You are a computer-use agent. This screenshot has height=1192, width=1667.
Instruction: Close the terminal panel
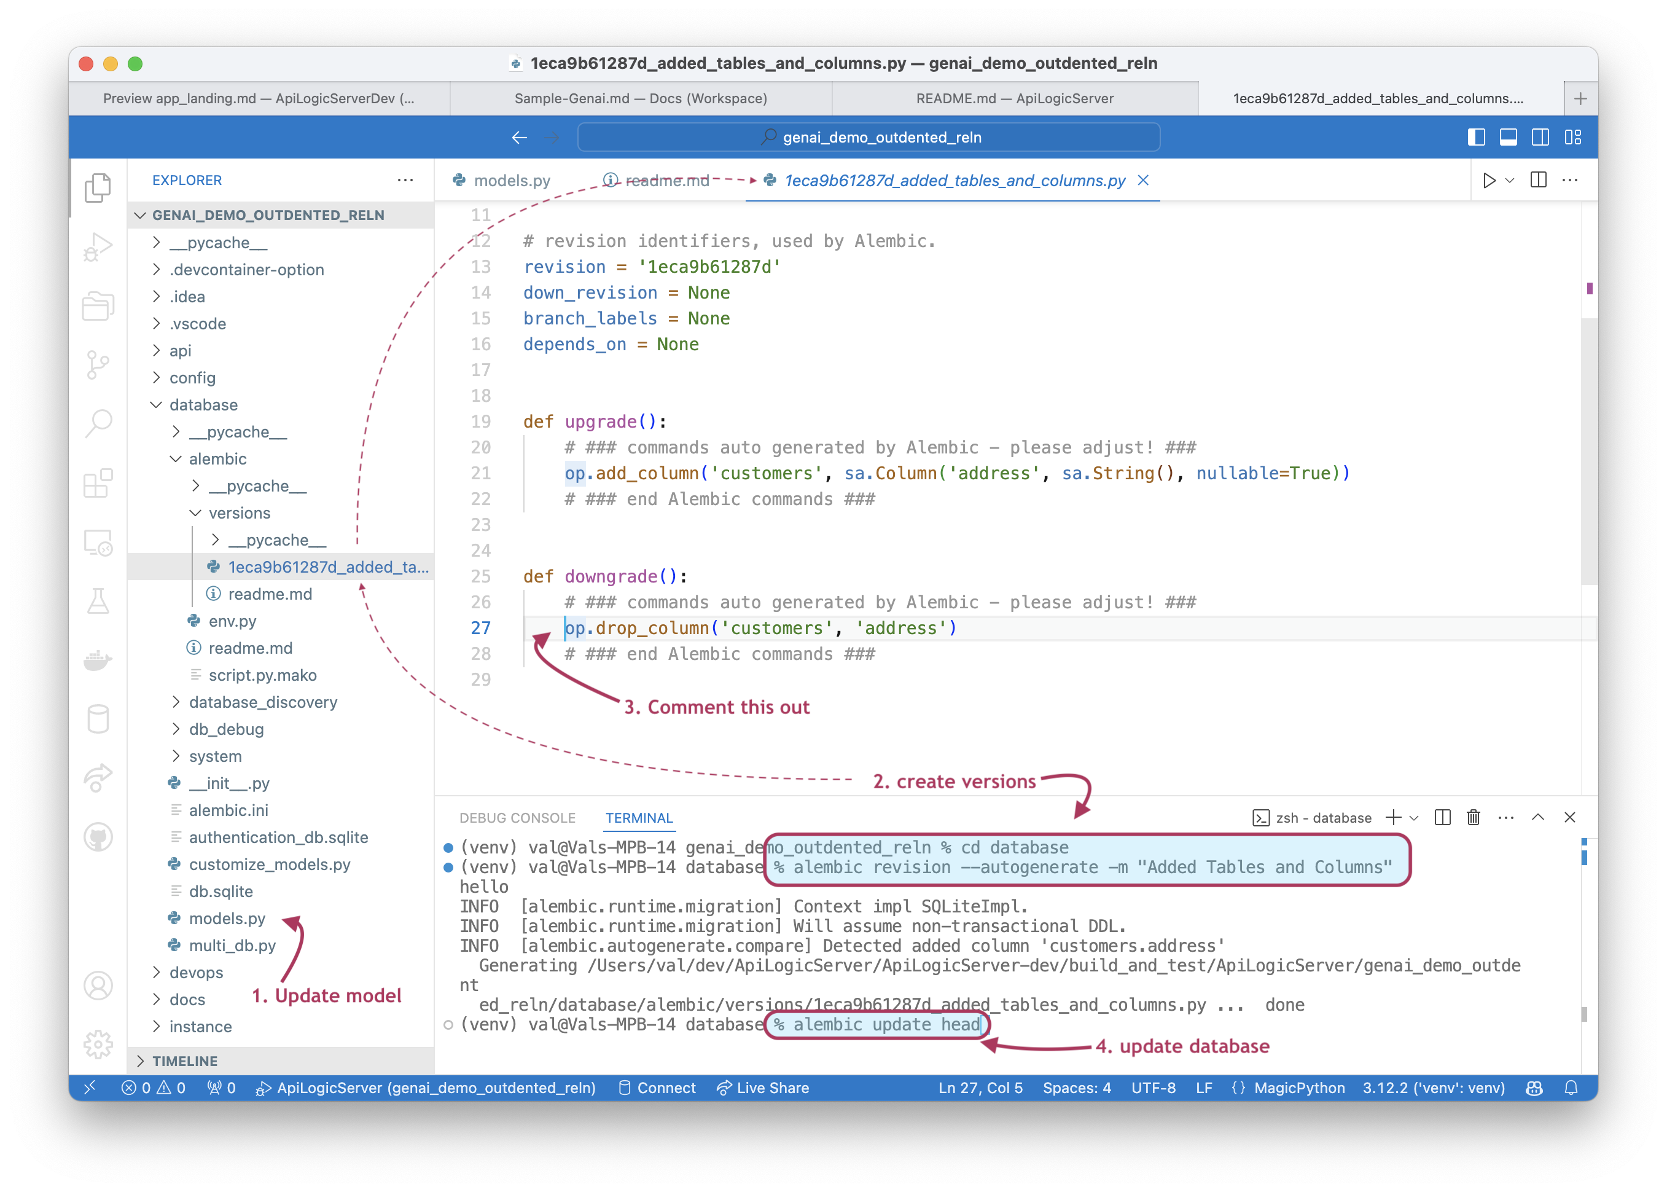1569,818
